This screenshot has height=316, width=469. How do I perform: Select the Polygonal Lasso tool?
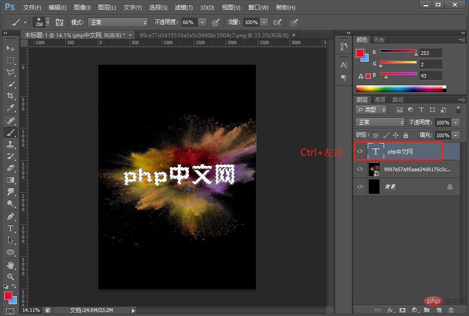pyautogui.click(x=10, y=72)
